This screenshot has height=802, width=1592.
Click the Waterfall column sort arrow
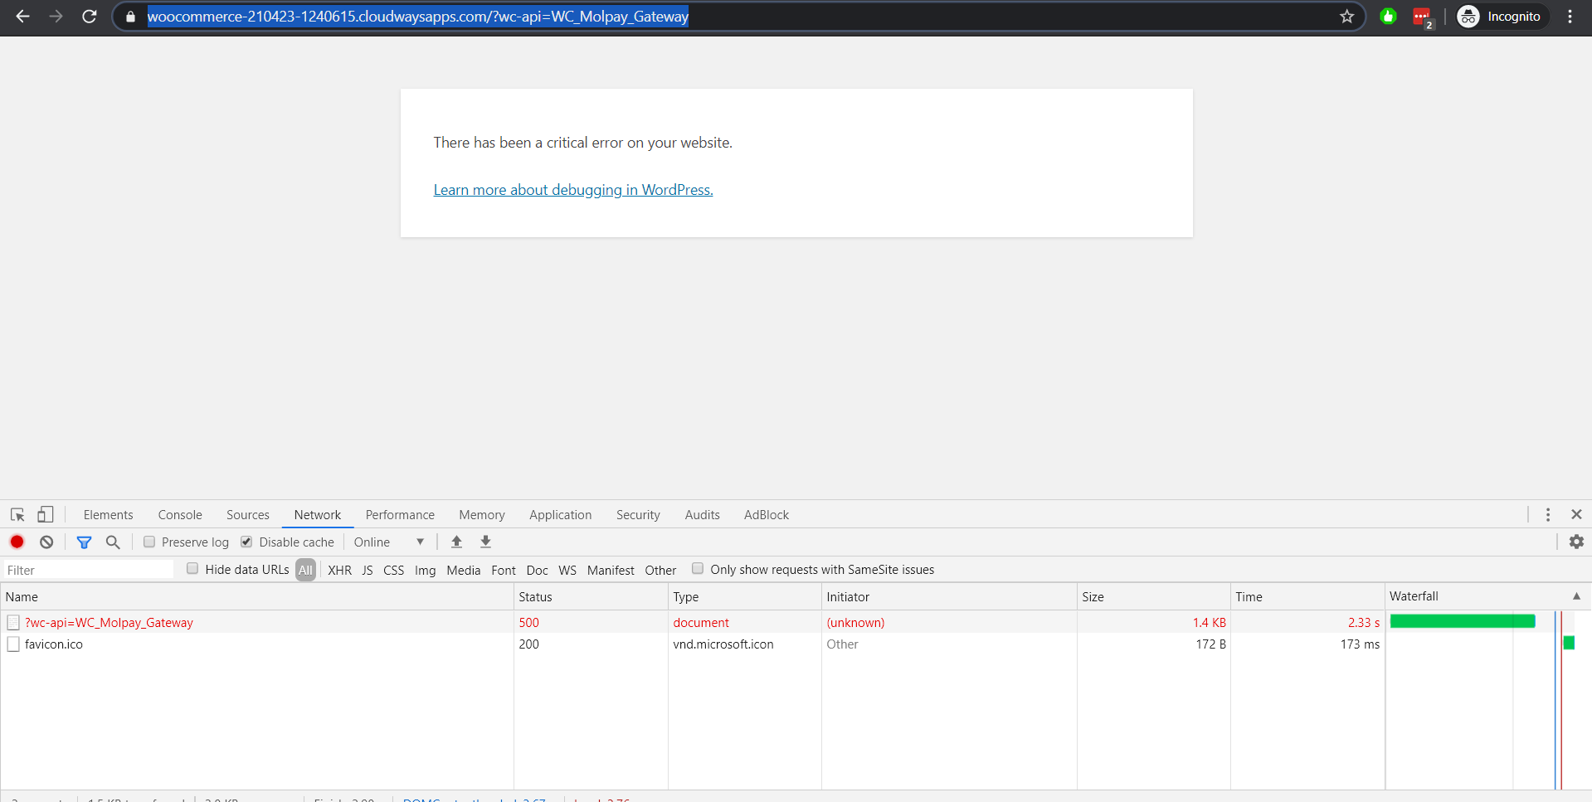(x=1575, y=596)
